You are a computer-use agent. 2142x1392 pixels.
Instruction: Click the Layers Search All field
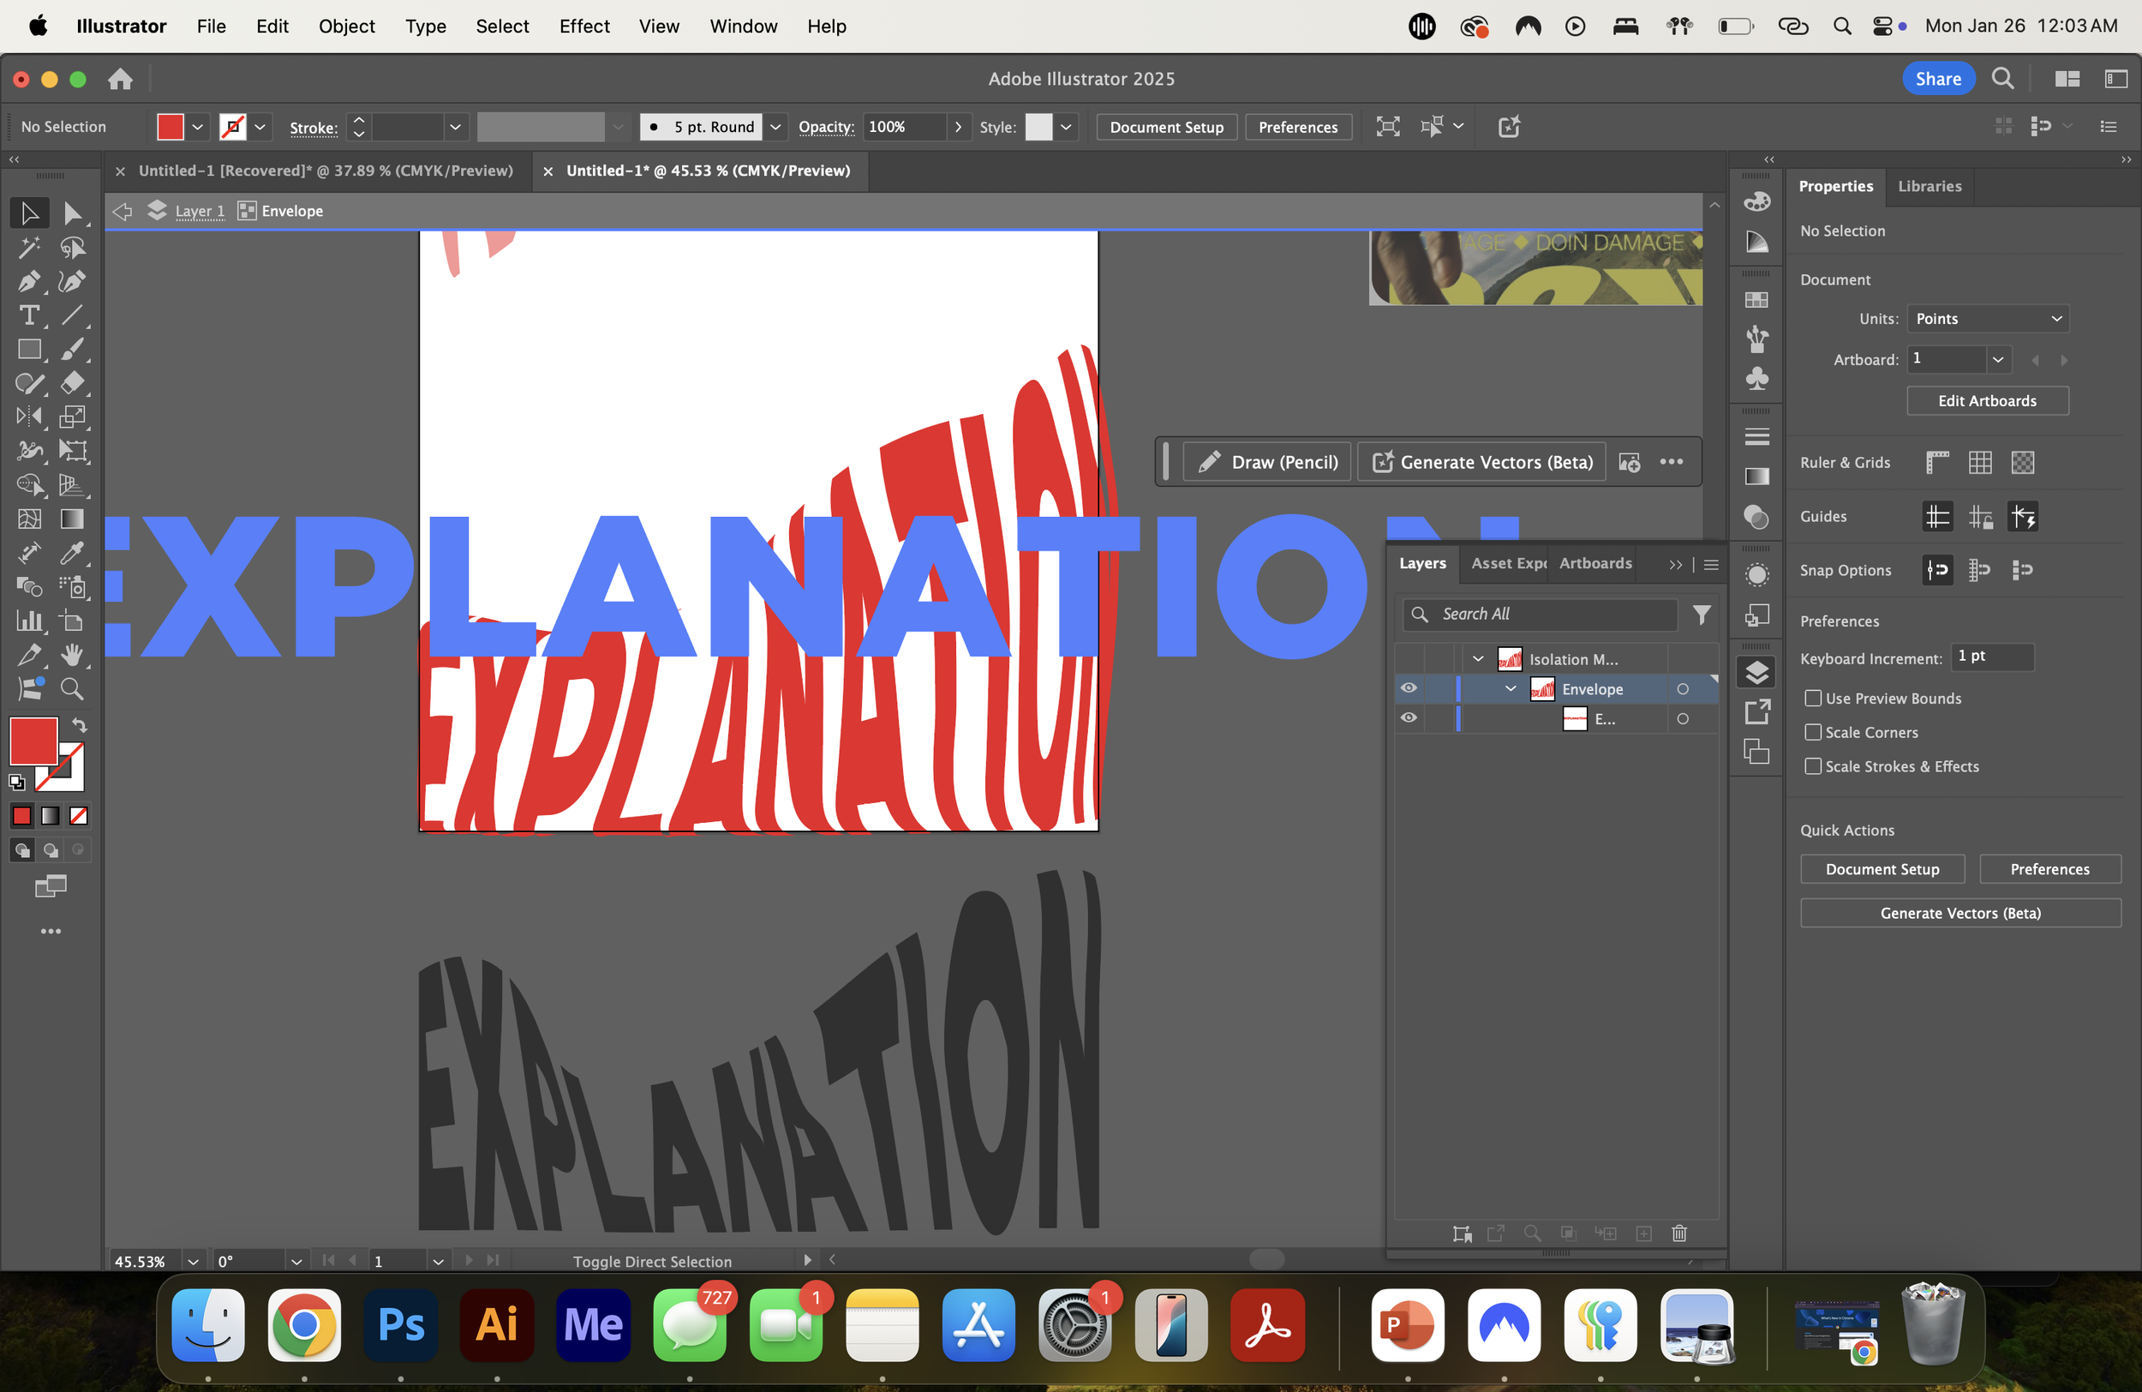point(1541,614)
